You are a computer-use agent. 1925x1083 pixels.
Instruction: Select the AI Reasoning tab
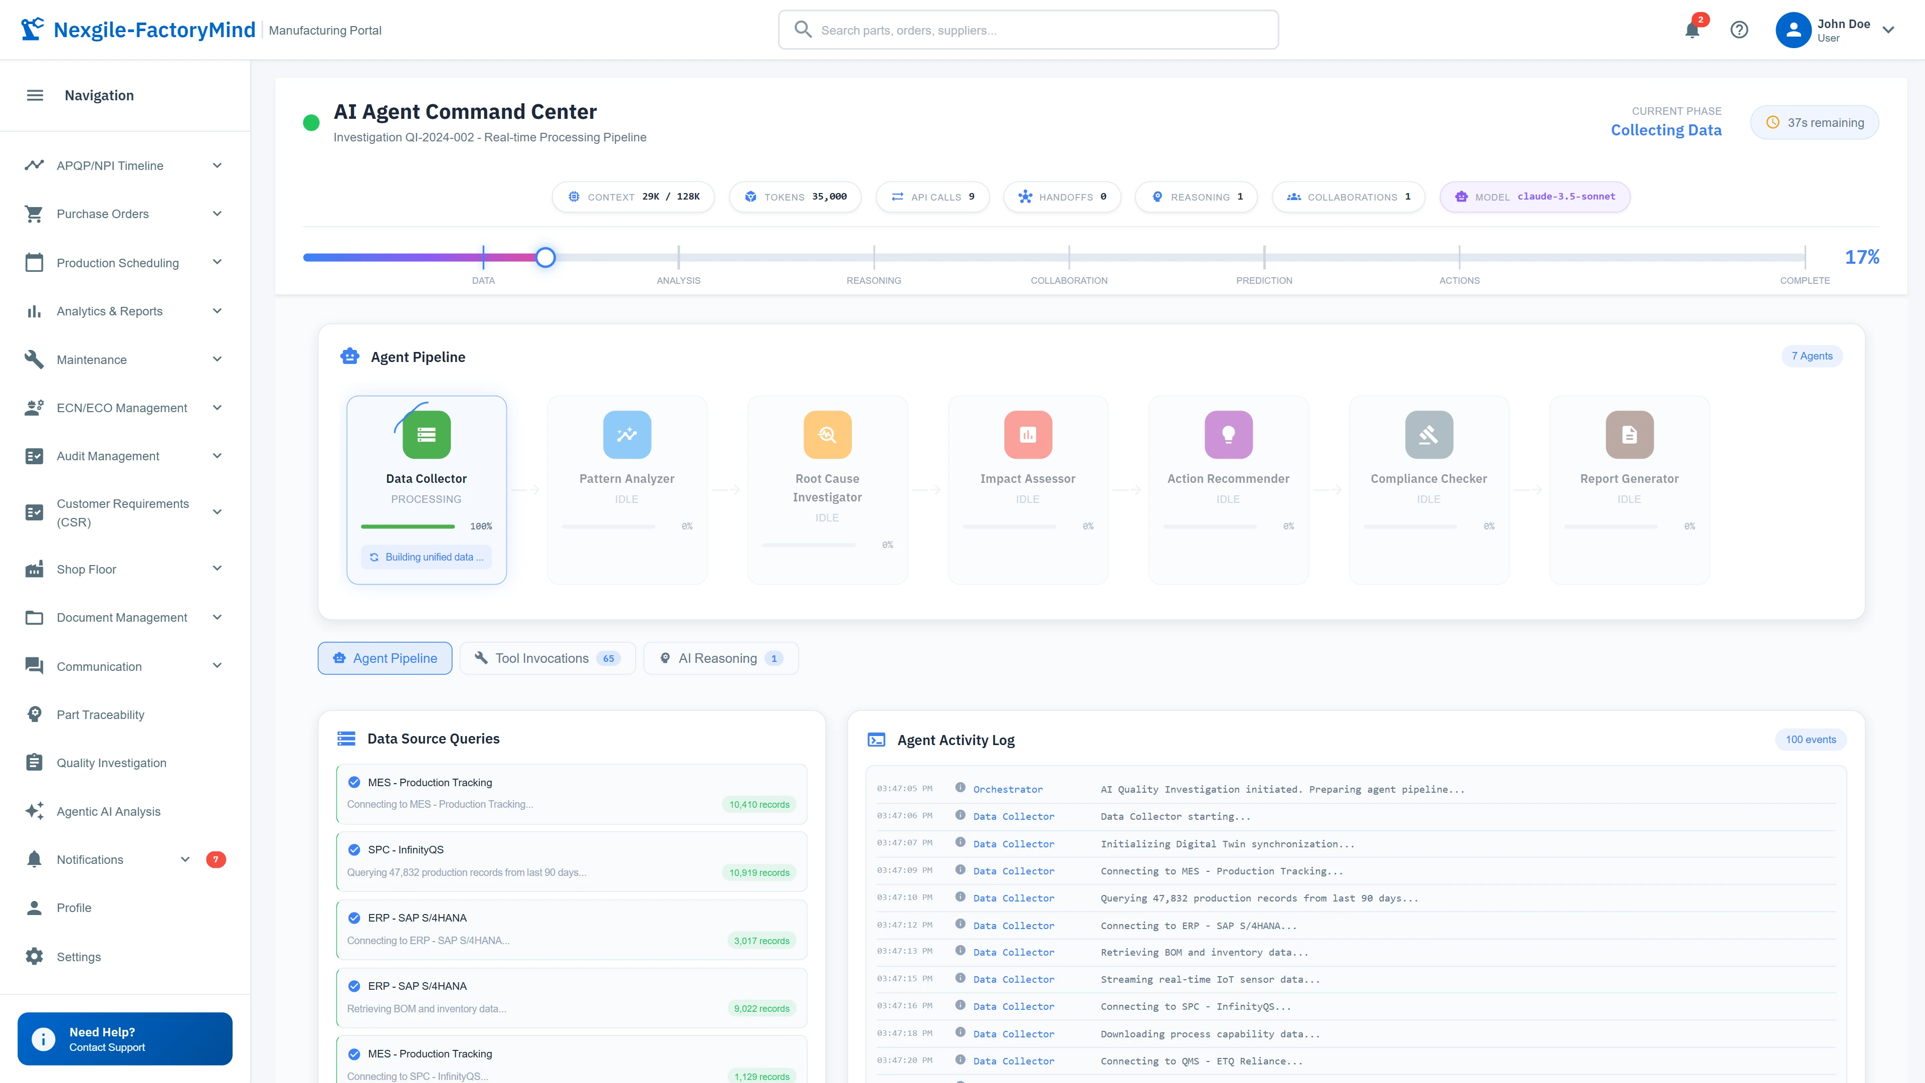(x=720, y=658)
